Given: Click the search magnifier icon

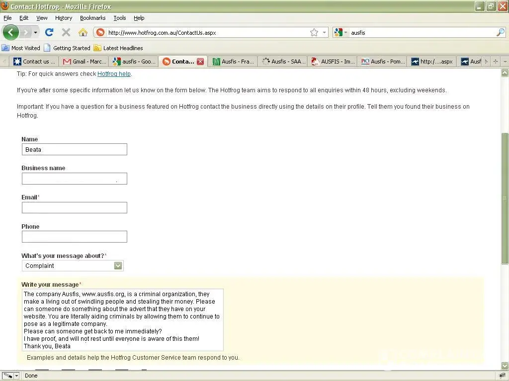Looking at the screenshot, I should pyautogui.click(x=500, y=32).
